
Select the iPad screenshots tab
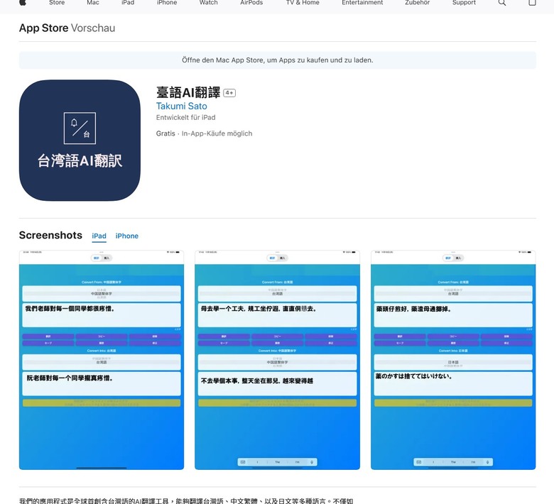pos(99,236)
